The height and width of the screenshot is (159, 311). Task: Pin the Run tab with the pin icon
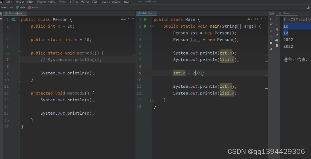(271, 50)
